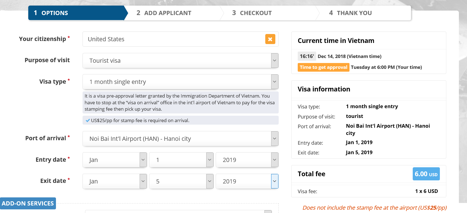467x213 pixels.
Task: Open the Entry date year dropdown
Action: click(247, 160)
